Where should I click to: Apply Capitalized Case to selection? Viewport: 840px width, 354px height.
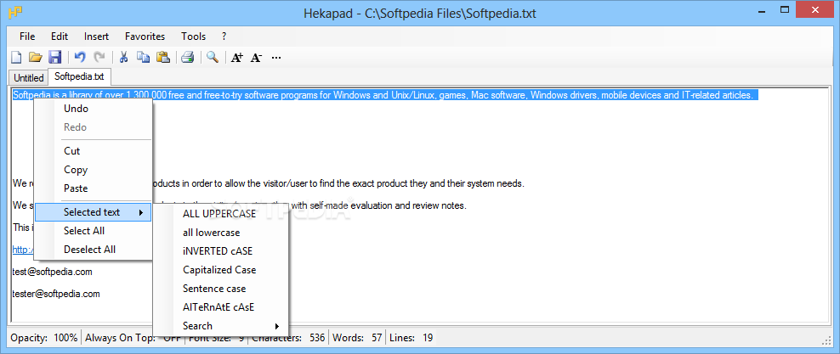tap(221, 269)
